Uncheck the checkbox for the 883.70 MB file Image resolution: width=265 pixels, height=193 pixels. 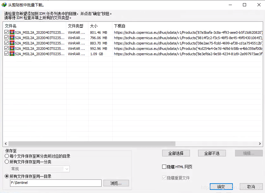tap(6, 43)
